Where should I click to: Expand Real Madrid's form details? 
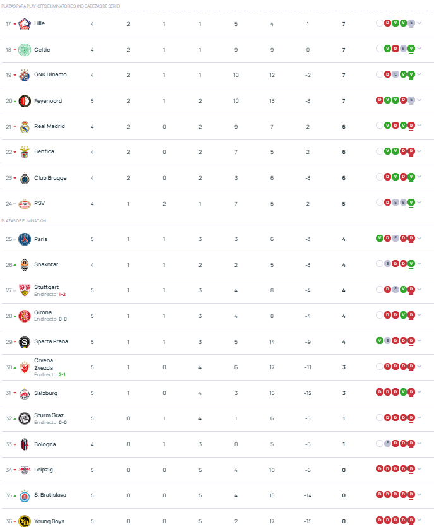(419, 126)
